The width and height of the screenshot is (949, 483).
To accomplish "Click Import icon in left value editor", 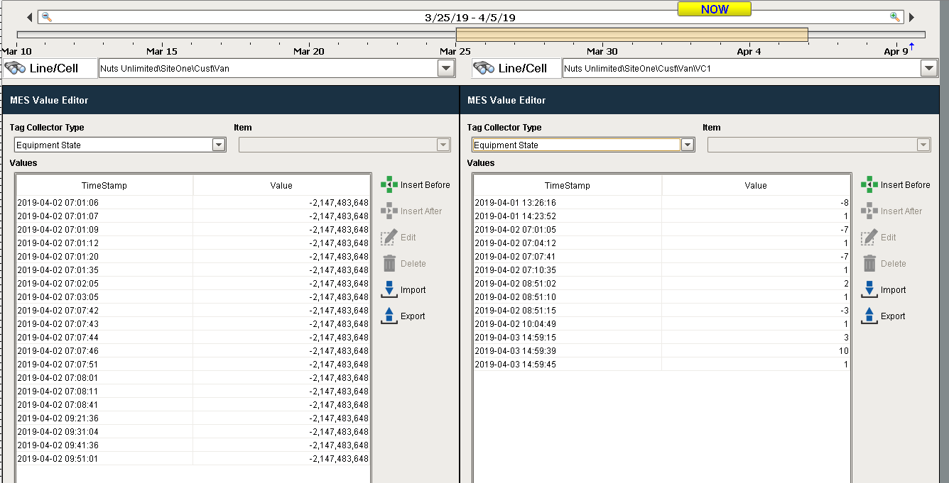I will click(389, 290).
